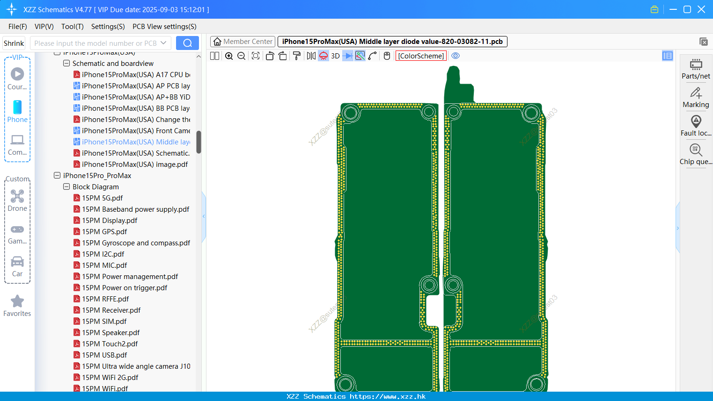Toggle the diode value display
This screenshot has height=401, width=713.
(347, 56)
